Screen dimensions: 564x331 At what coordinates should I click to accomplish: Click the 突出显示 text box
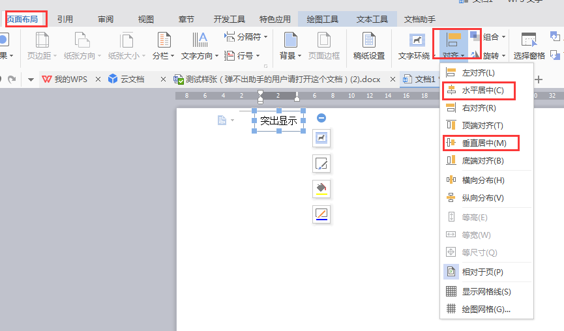[278, 121]
